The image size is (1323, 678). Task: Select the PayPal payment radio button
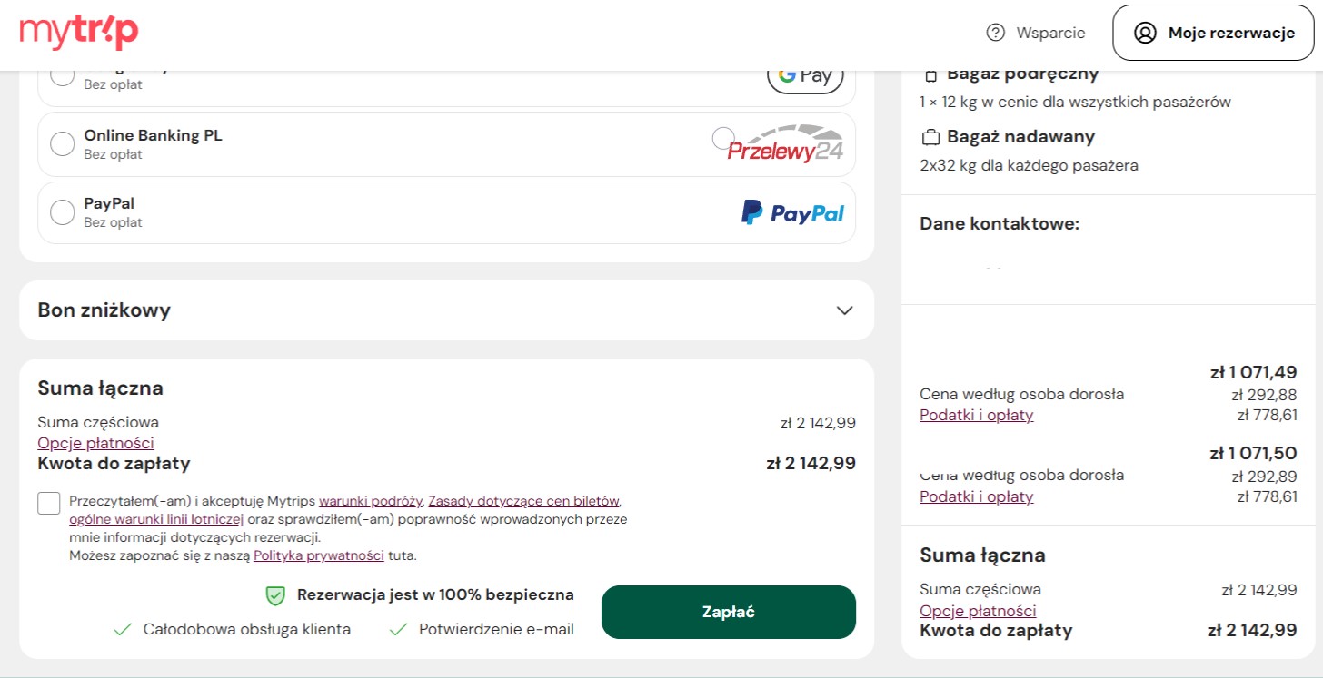[x=63, y=212]
